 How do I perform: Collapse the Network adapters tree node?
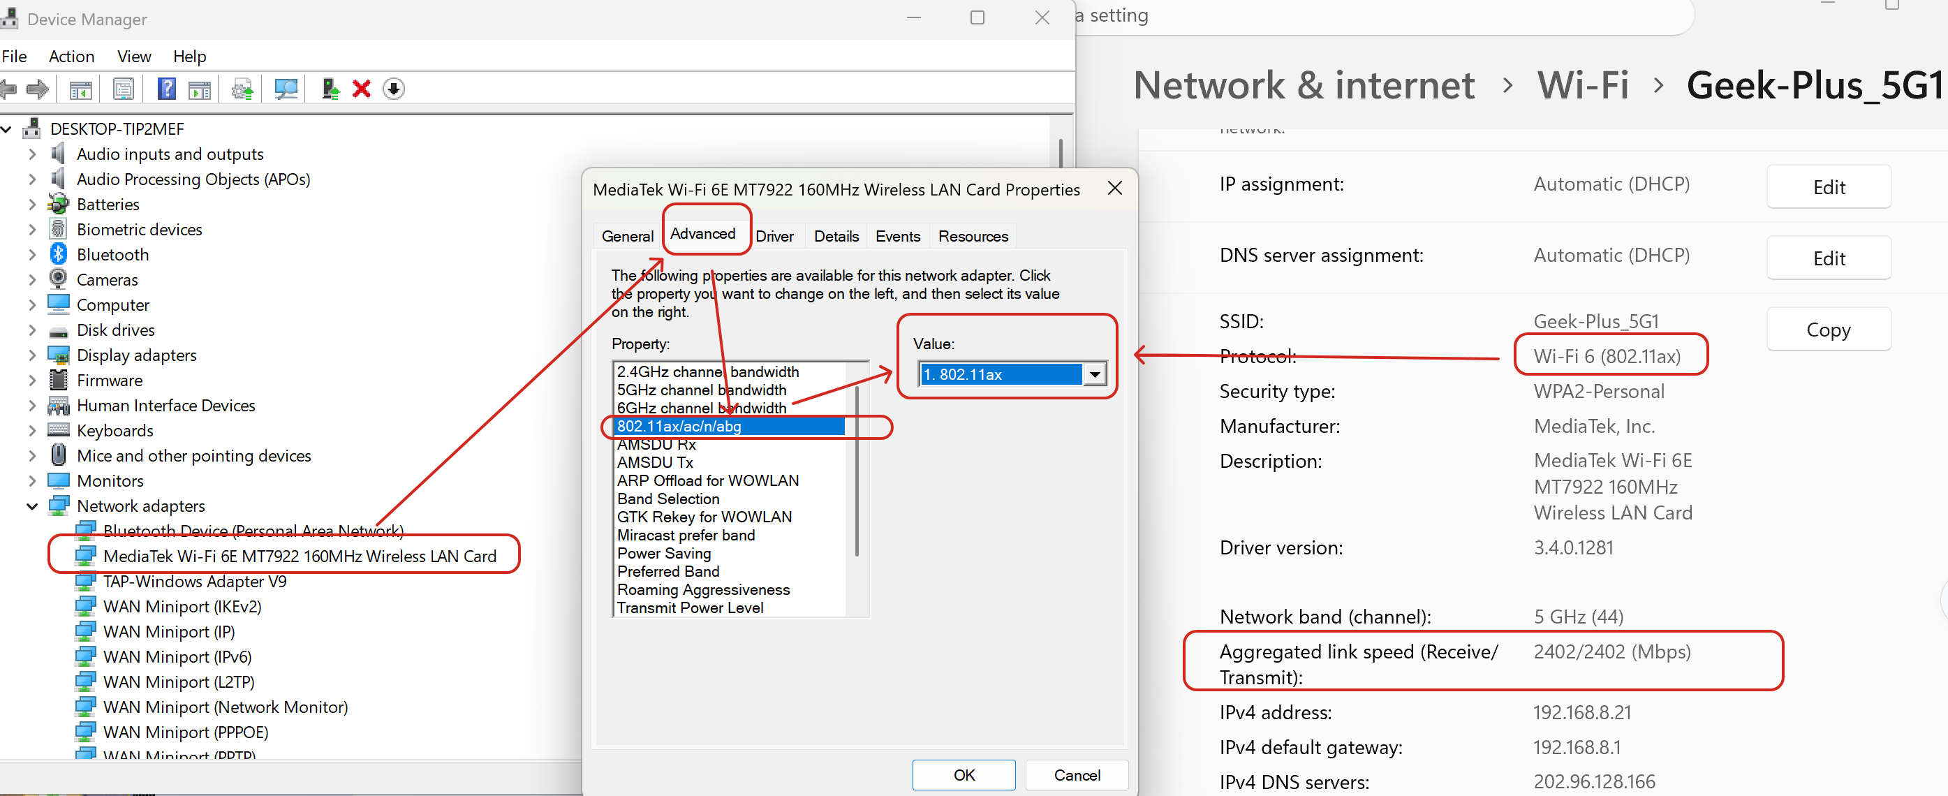click(x=31, y=506)
